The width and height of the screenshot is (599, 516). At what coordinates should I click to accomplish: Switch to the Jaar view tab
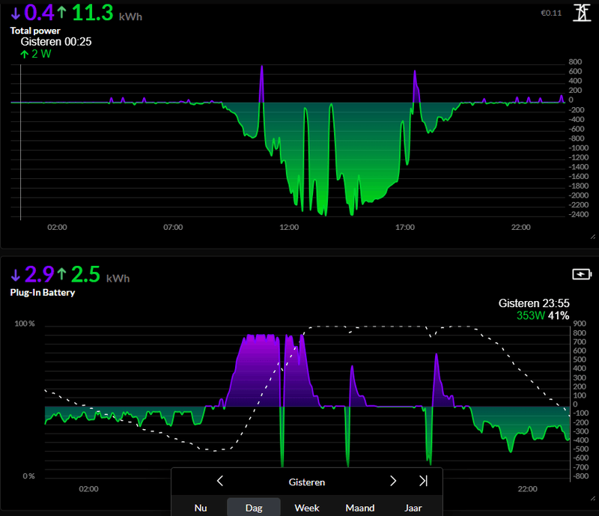pos(413,508)
